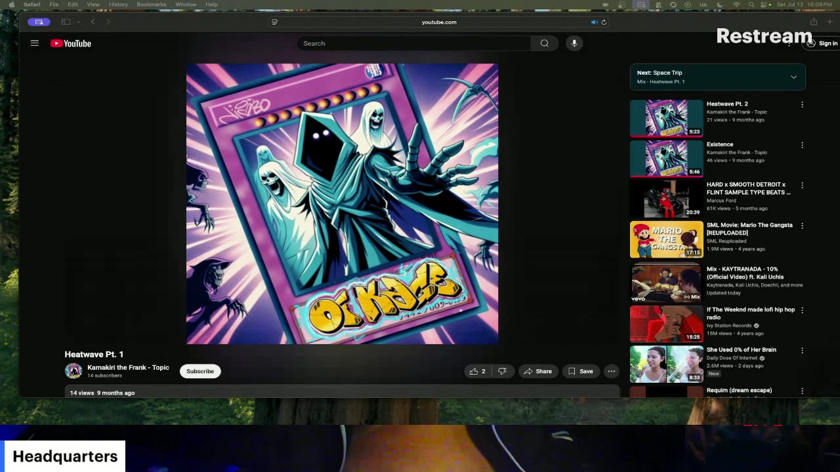
Task: Start voice search with microphone icon
Action: [574, 43]
